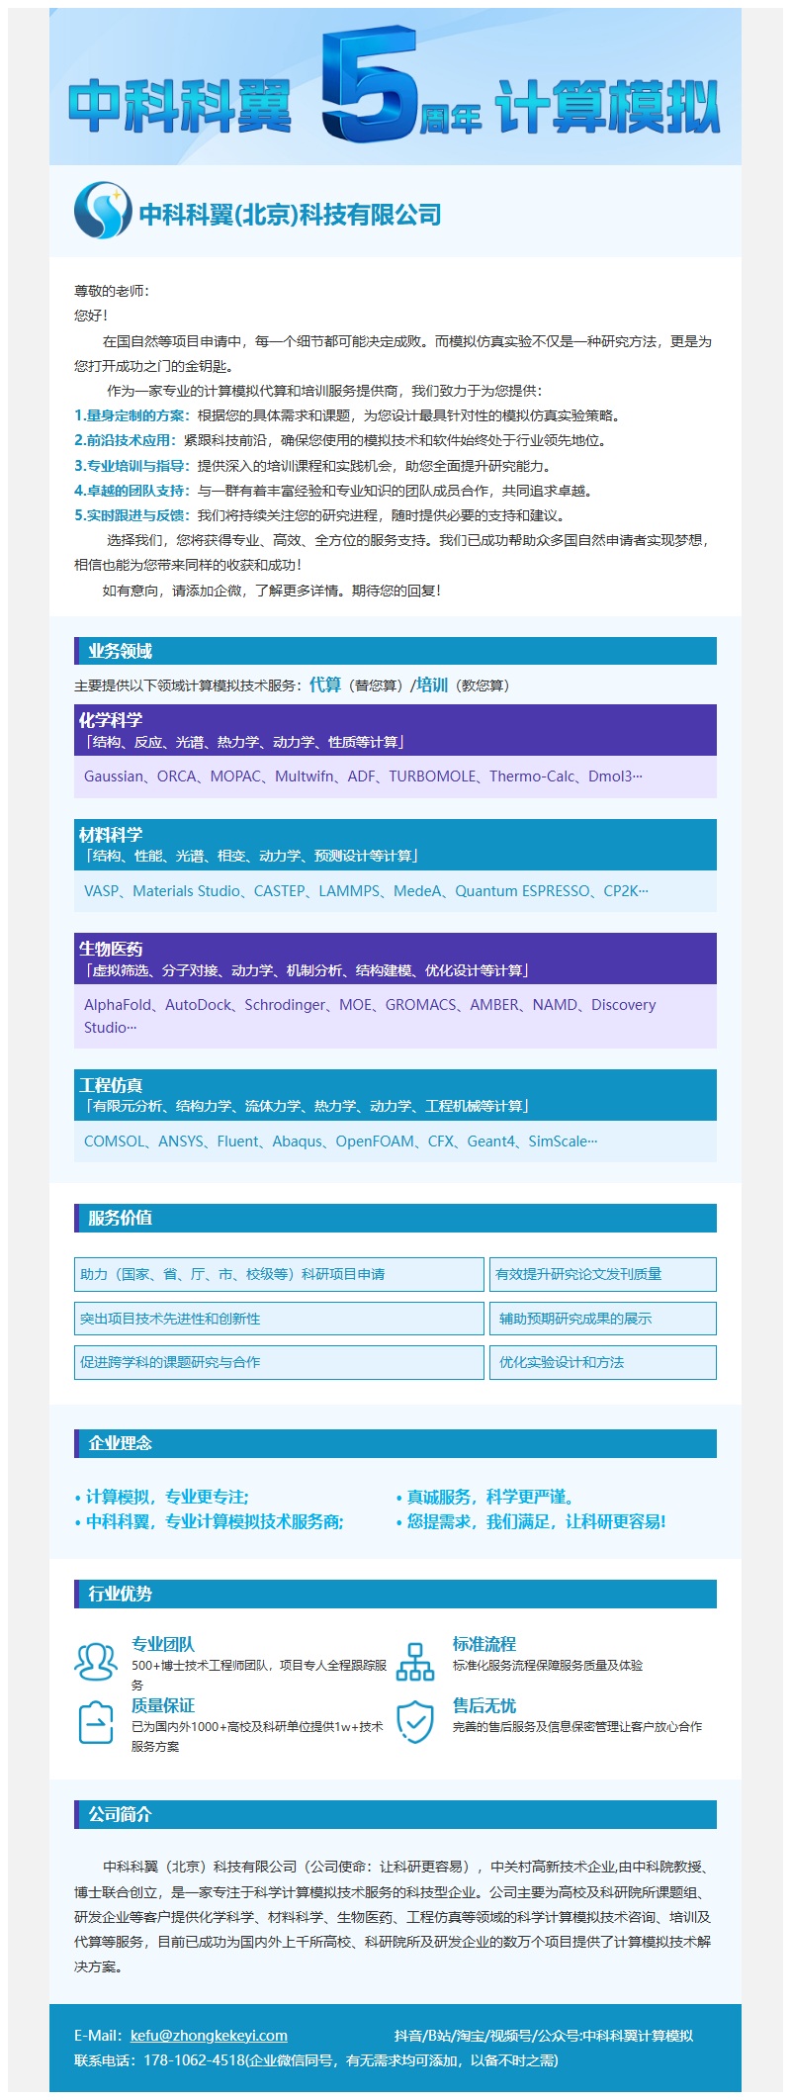
Task: Click the 服务价值 section header
Action: coord(395,1218)
